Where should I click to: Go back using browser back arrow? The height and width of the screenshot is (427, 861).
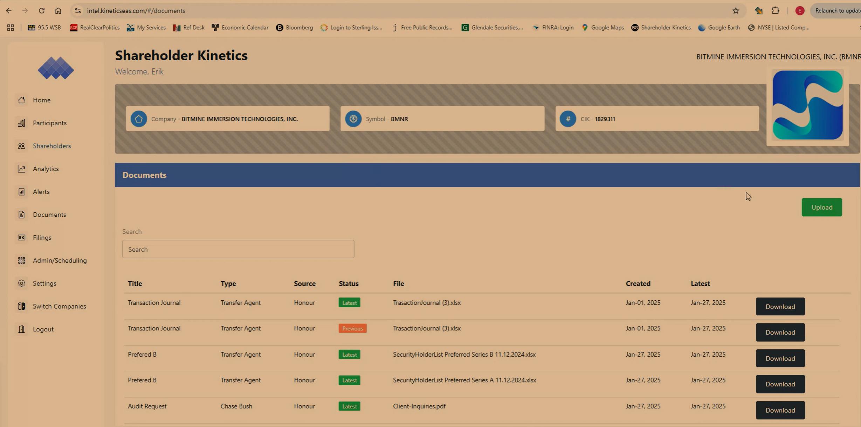[x=9, y=10]
